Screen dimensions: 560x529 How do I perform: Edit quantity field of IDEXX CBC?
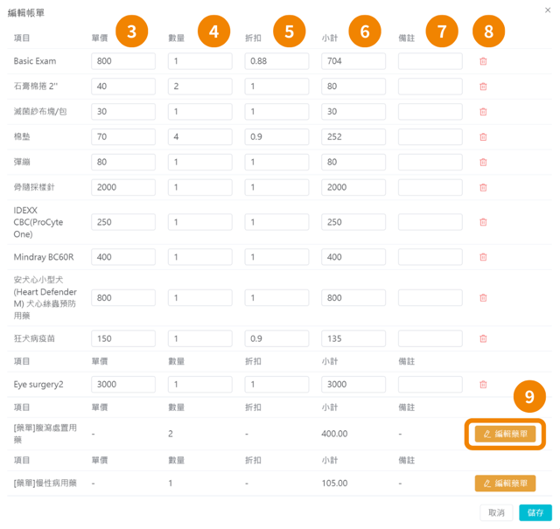click(x=200, y=222)
